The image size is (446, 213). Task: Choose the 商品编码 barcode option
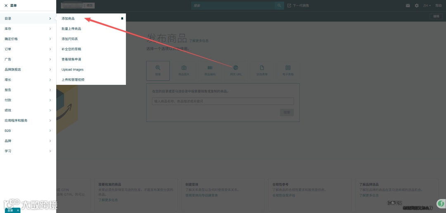pyautogui.click(x=210, y=70)
